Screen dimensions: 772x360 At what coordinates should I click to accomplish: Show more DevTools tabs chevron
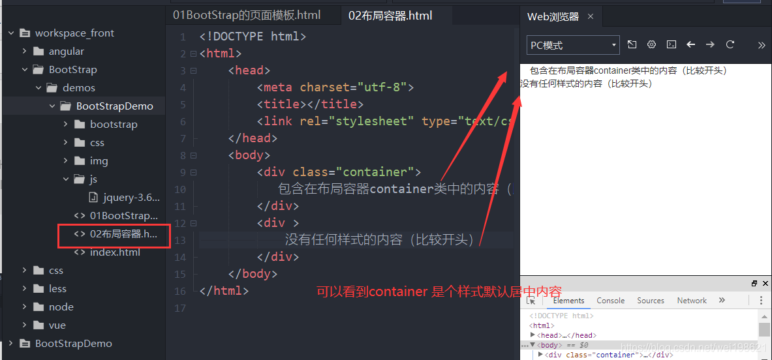(x=722, y=300)
